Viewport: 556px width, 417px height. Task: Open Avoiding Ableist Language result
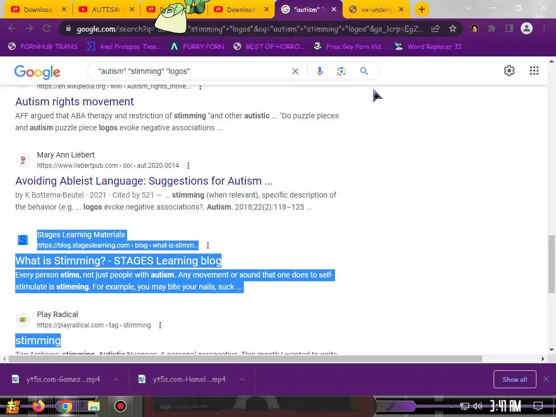[144, 181]
